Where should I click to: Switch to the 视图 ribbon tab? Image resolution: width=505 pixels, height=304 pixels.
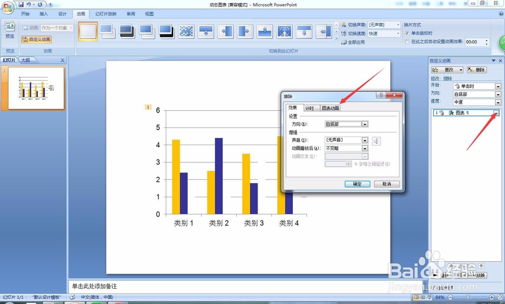[x=149, y=14]
